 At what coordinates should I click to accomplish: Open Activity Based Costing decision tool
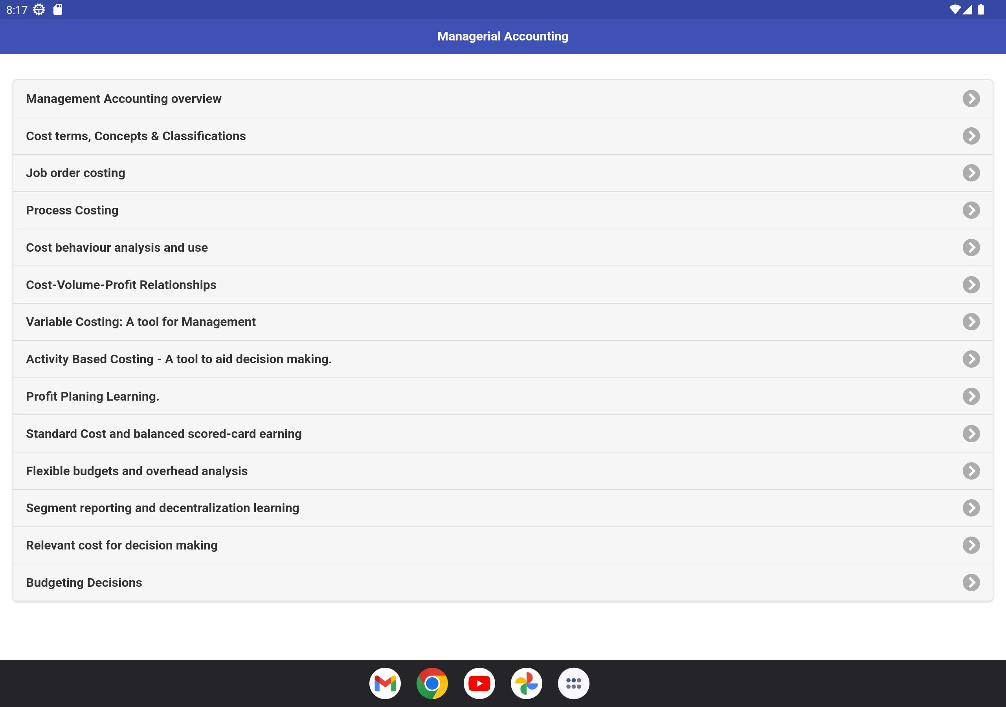[503, 359]
